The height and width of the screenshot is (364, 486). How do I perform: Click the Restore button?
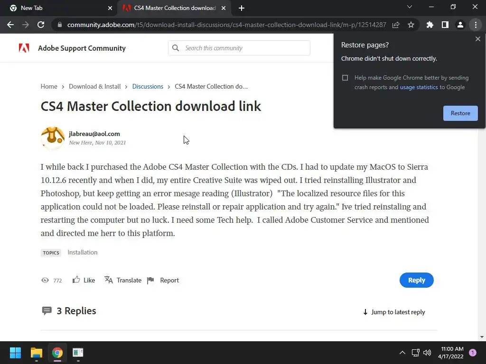460,113
